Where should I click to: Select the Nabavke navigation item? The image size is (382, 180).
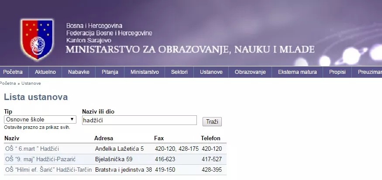point(79,72)
